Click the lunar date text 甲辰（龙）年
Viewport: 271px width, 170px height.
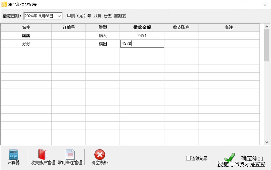click(x=79, y=16)
